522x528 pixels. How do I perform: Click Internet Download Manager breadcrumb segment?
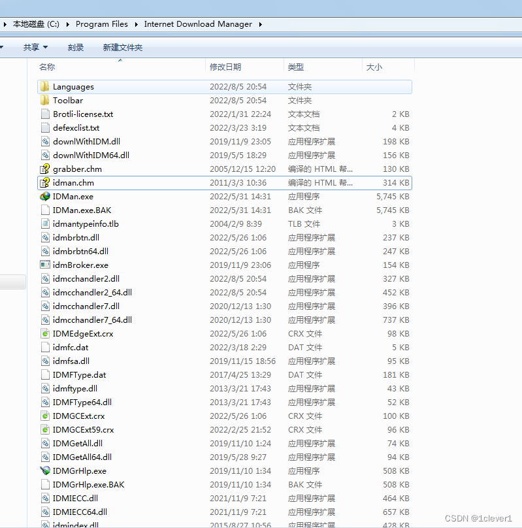click(x=198, y=24)
